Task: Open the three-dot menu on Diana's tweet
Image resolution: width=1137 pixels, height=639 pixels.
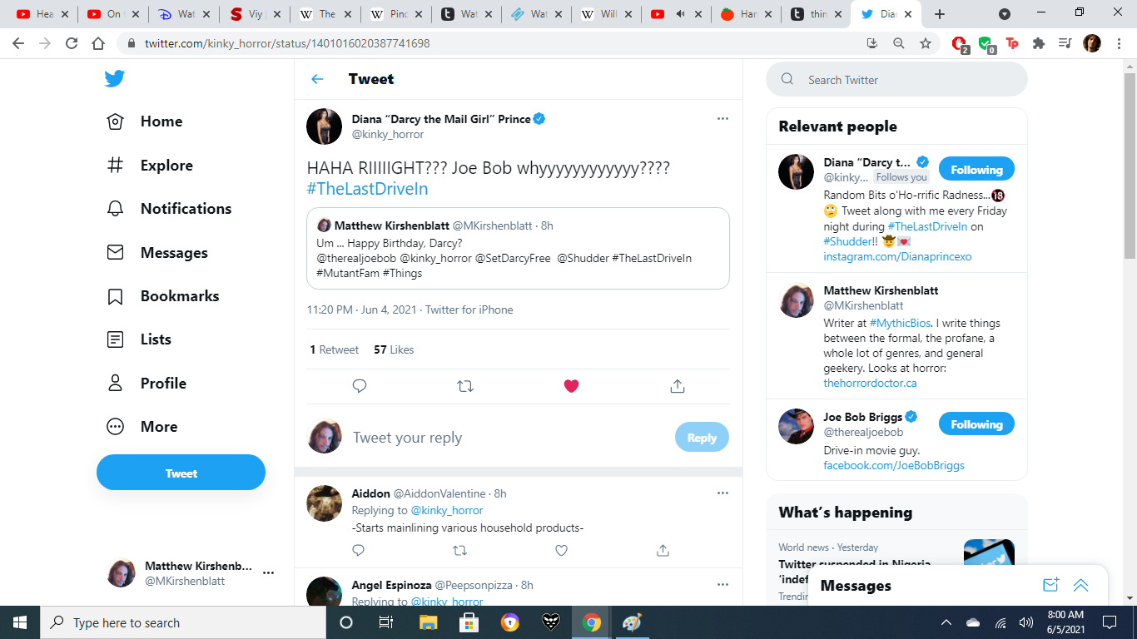Action: pos(722,119)
